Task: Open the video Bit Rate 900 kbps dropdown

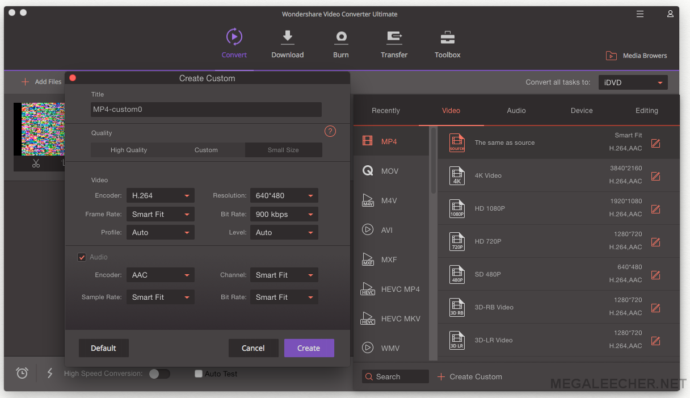Action: tap(284, 214)
